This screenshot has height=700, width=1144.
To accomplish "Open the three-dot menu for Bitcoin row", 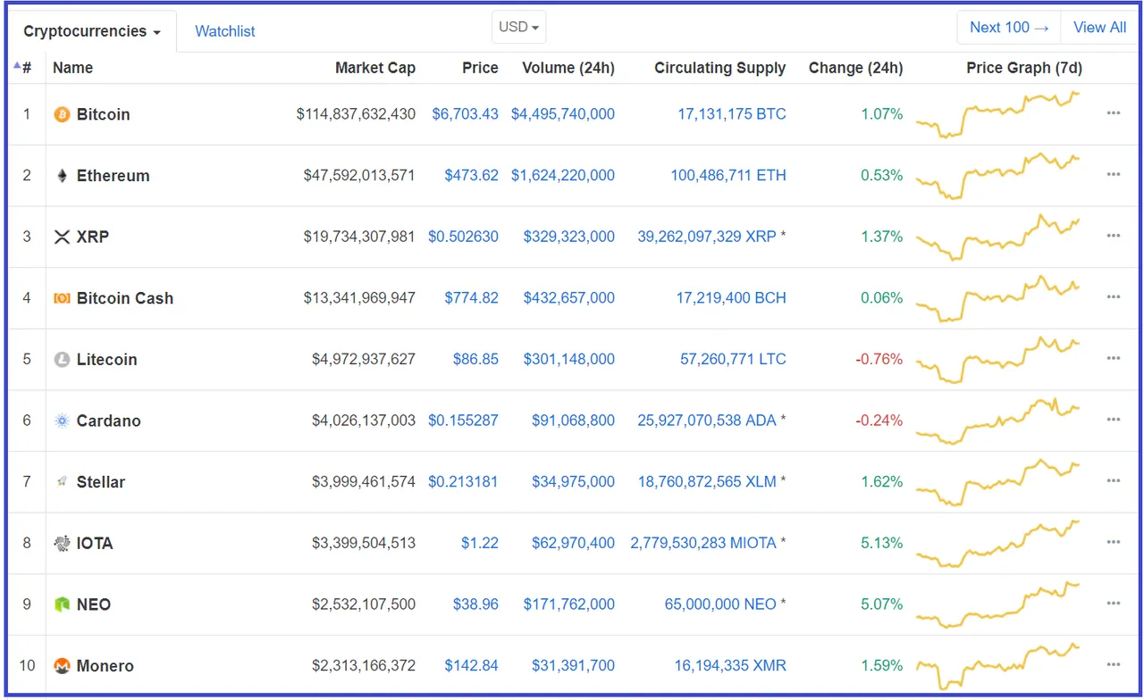I will (1114, 113).
